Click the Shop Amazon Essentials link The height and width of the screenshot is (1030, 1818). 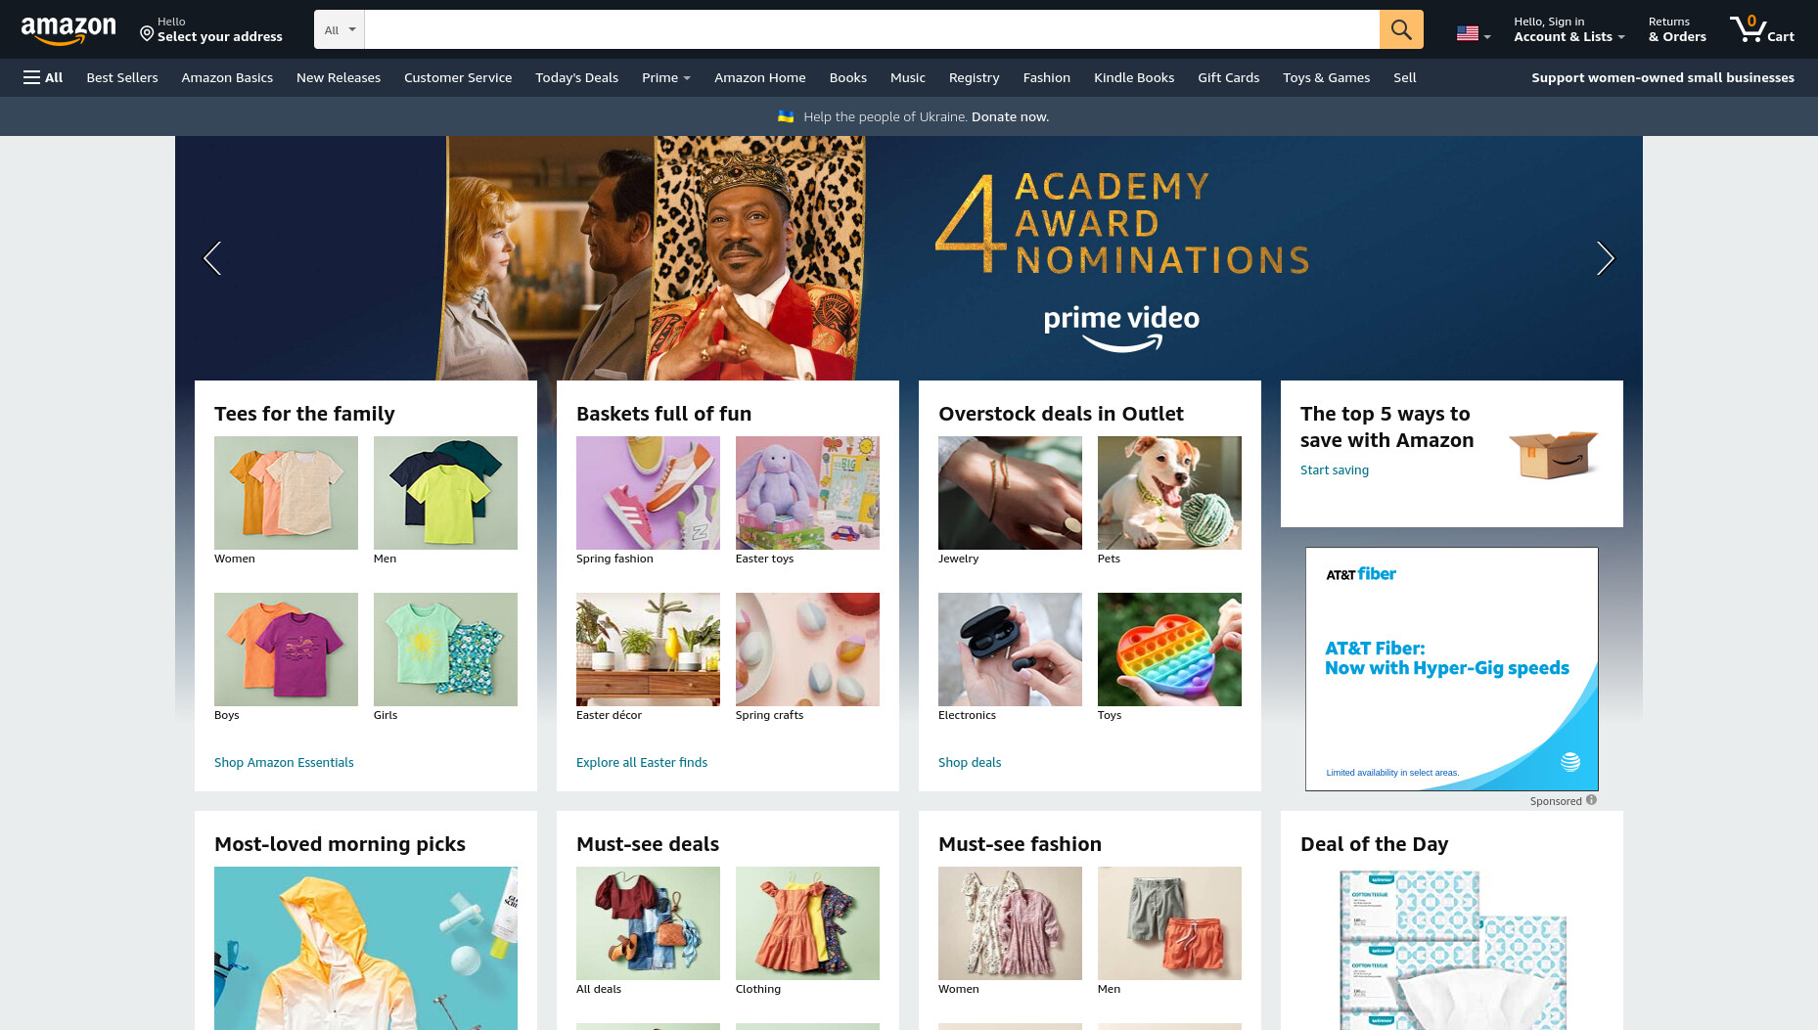[284, 762]
